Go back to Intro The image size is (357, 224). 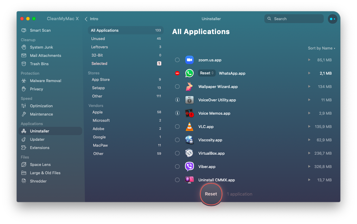tap(91, 19)
